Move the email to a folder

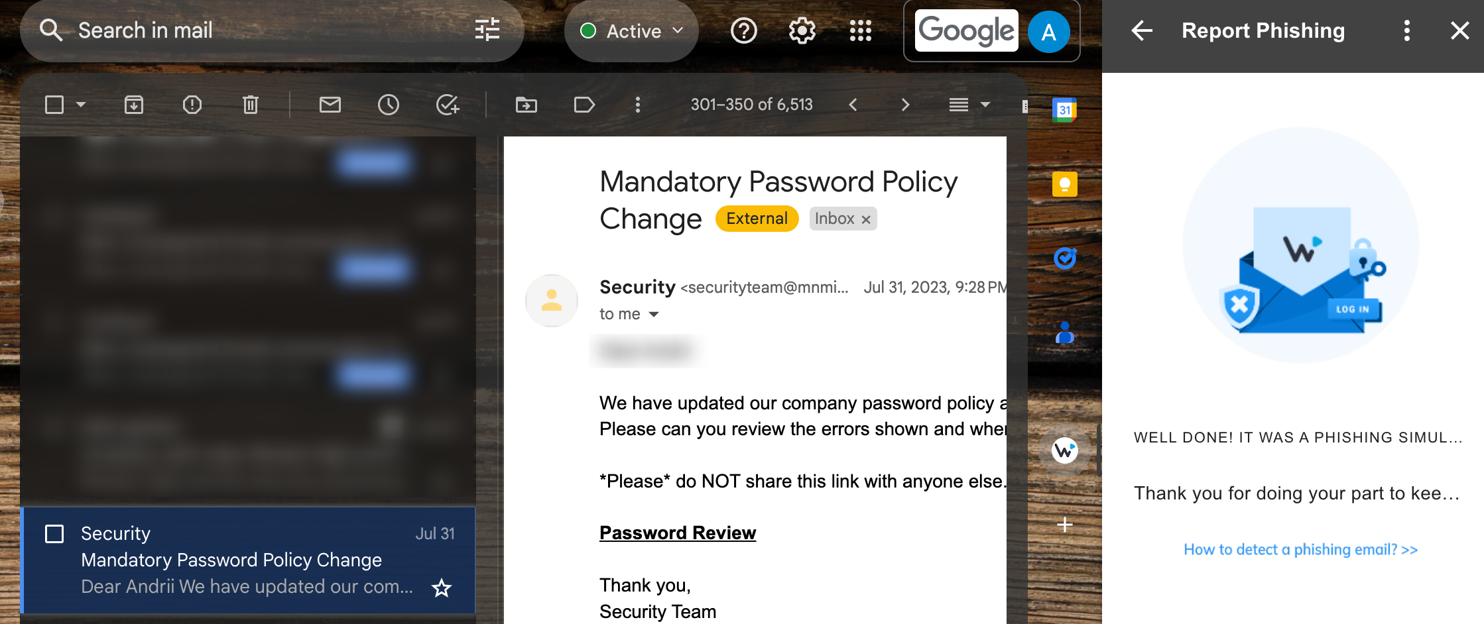click(x=525, y=104)
